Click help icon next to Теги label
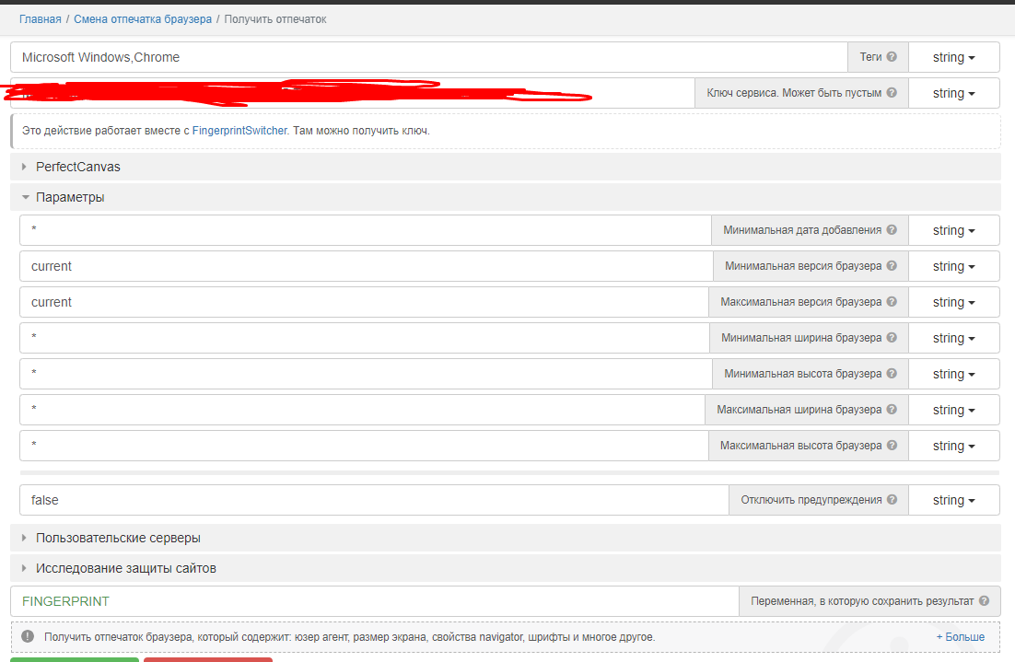This screenshot has width=1015, height=662. [x=892, y=57]
